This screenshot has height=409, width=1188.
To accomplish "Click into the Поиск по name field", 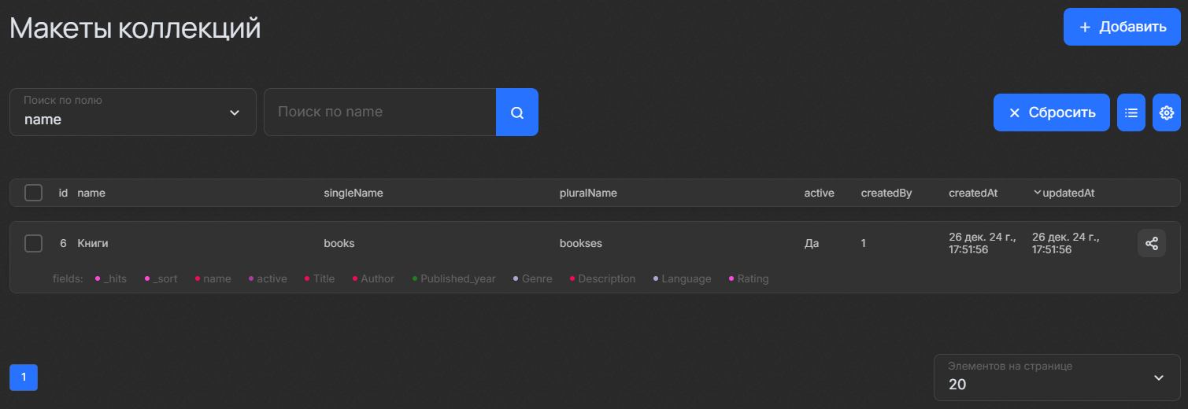I will 379,112.
